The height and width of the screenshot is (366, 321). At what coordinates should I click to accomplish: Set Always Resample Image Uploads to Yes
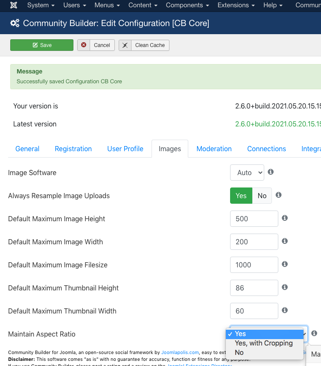click(x=241, y=196)
